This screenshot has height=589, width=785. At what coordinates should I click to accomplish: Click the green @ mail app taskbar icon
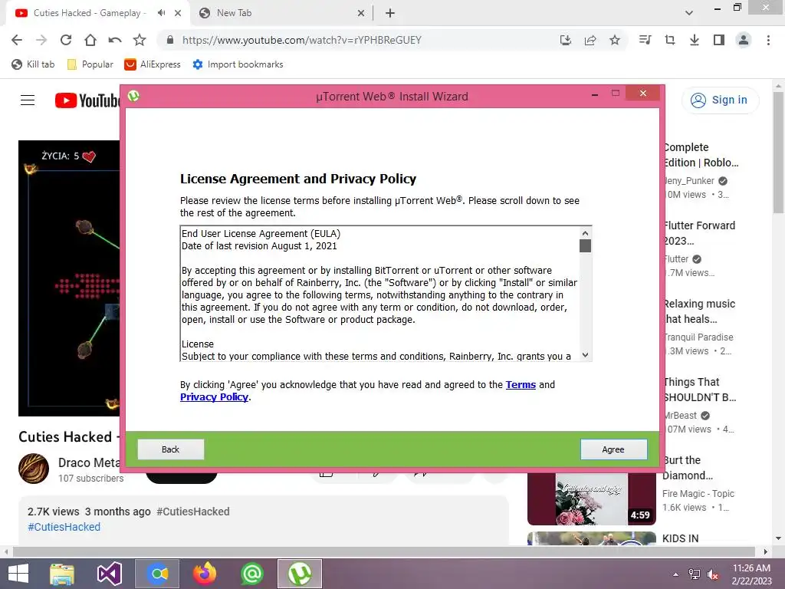click(x=251, y=574)
